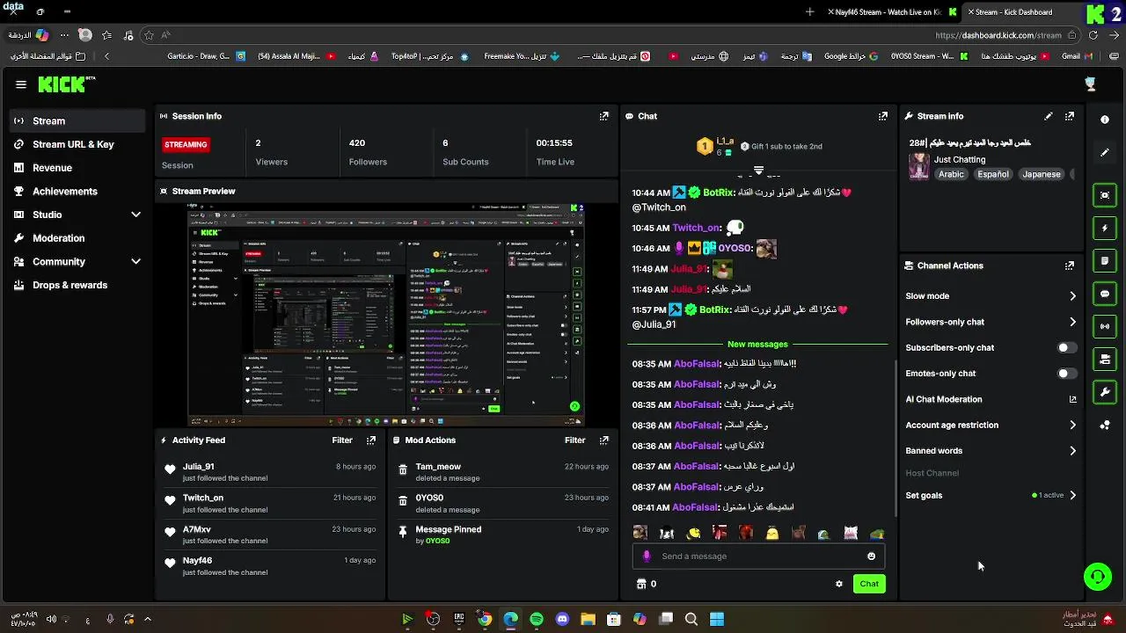This screenshot has width=1126, height=633.
Task: Pop out the Activity Feed panel
Action: [x=371, y=440]
